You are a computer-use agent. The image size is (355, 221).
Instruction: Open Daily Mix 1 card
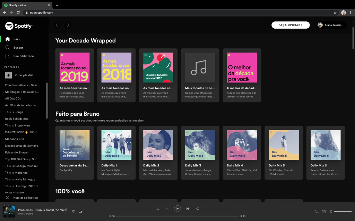click(x=116, y=153)
